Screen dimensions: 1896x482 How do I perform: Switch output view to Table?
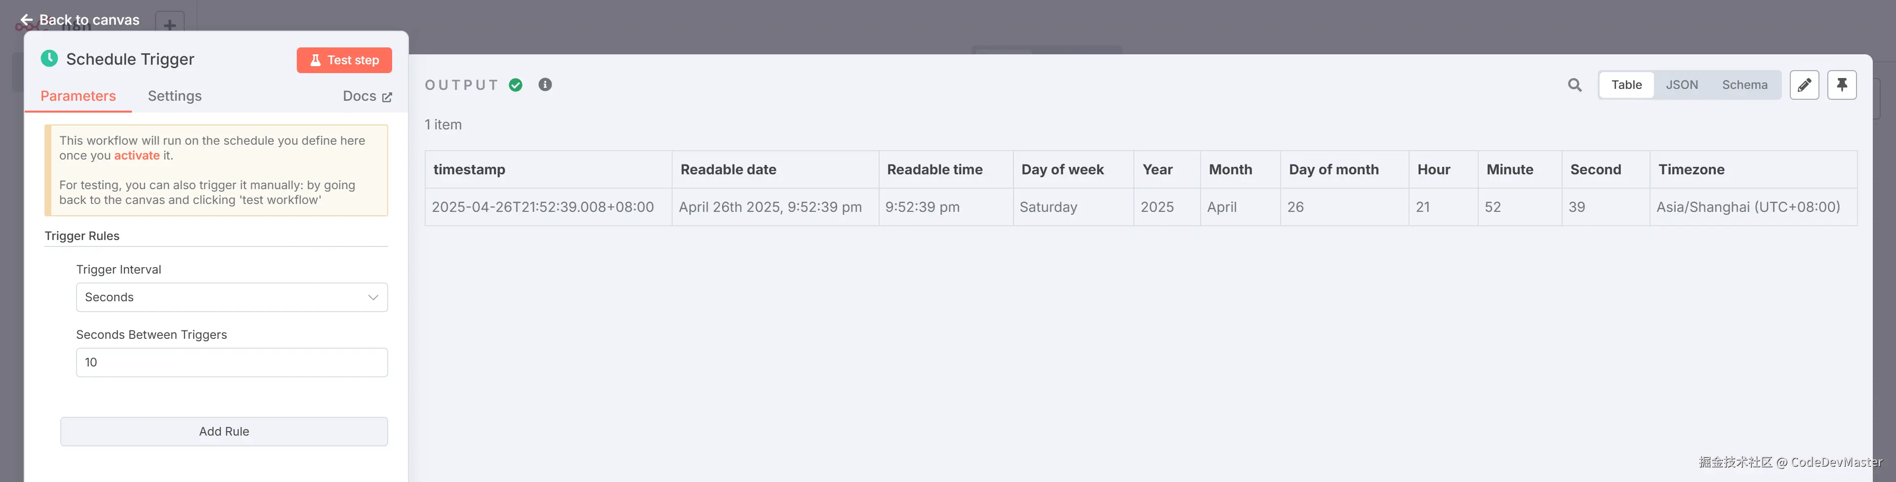coord(1626,85)
